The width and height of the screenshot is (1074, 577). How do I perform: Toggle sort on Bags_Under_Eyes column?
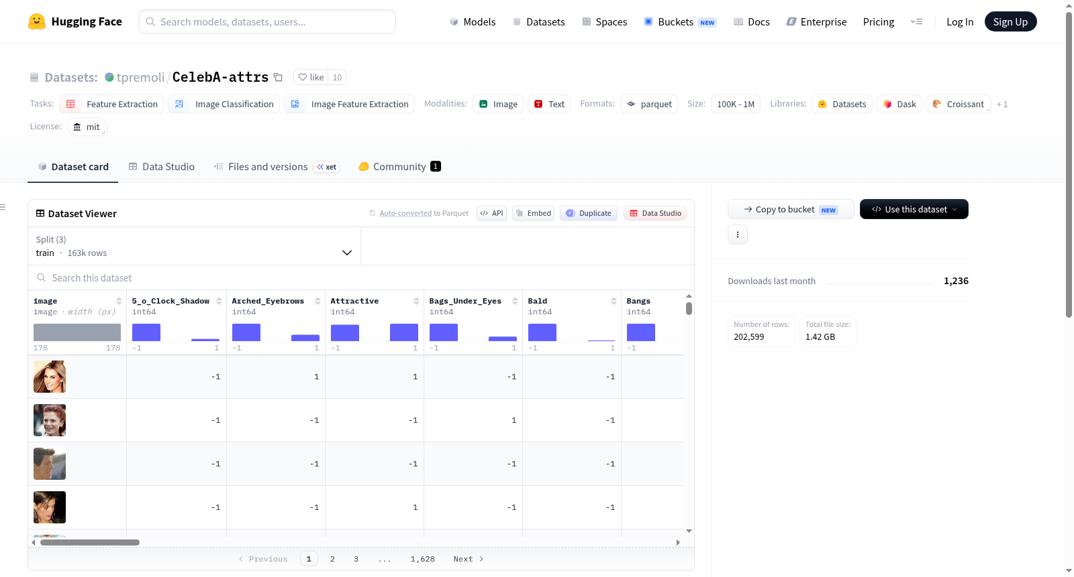click(x=515, y=301)
